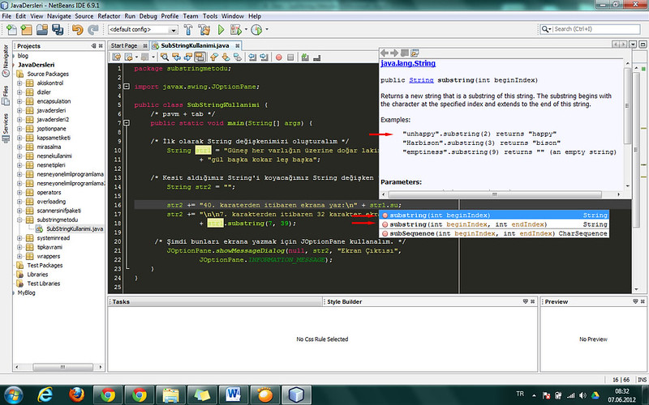Open Microsoft Word from the taskbar

(x=234, y=395)
